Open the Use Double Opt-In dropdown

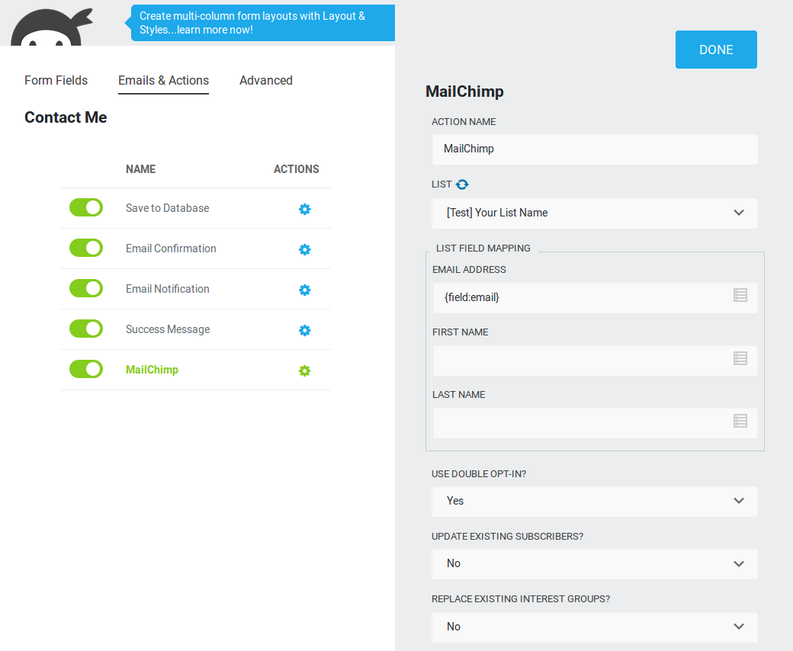coord(595,501)
